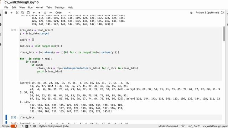Click the 'pairs = []' code line

(27, 39)
